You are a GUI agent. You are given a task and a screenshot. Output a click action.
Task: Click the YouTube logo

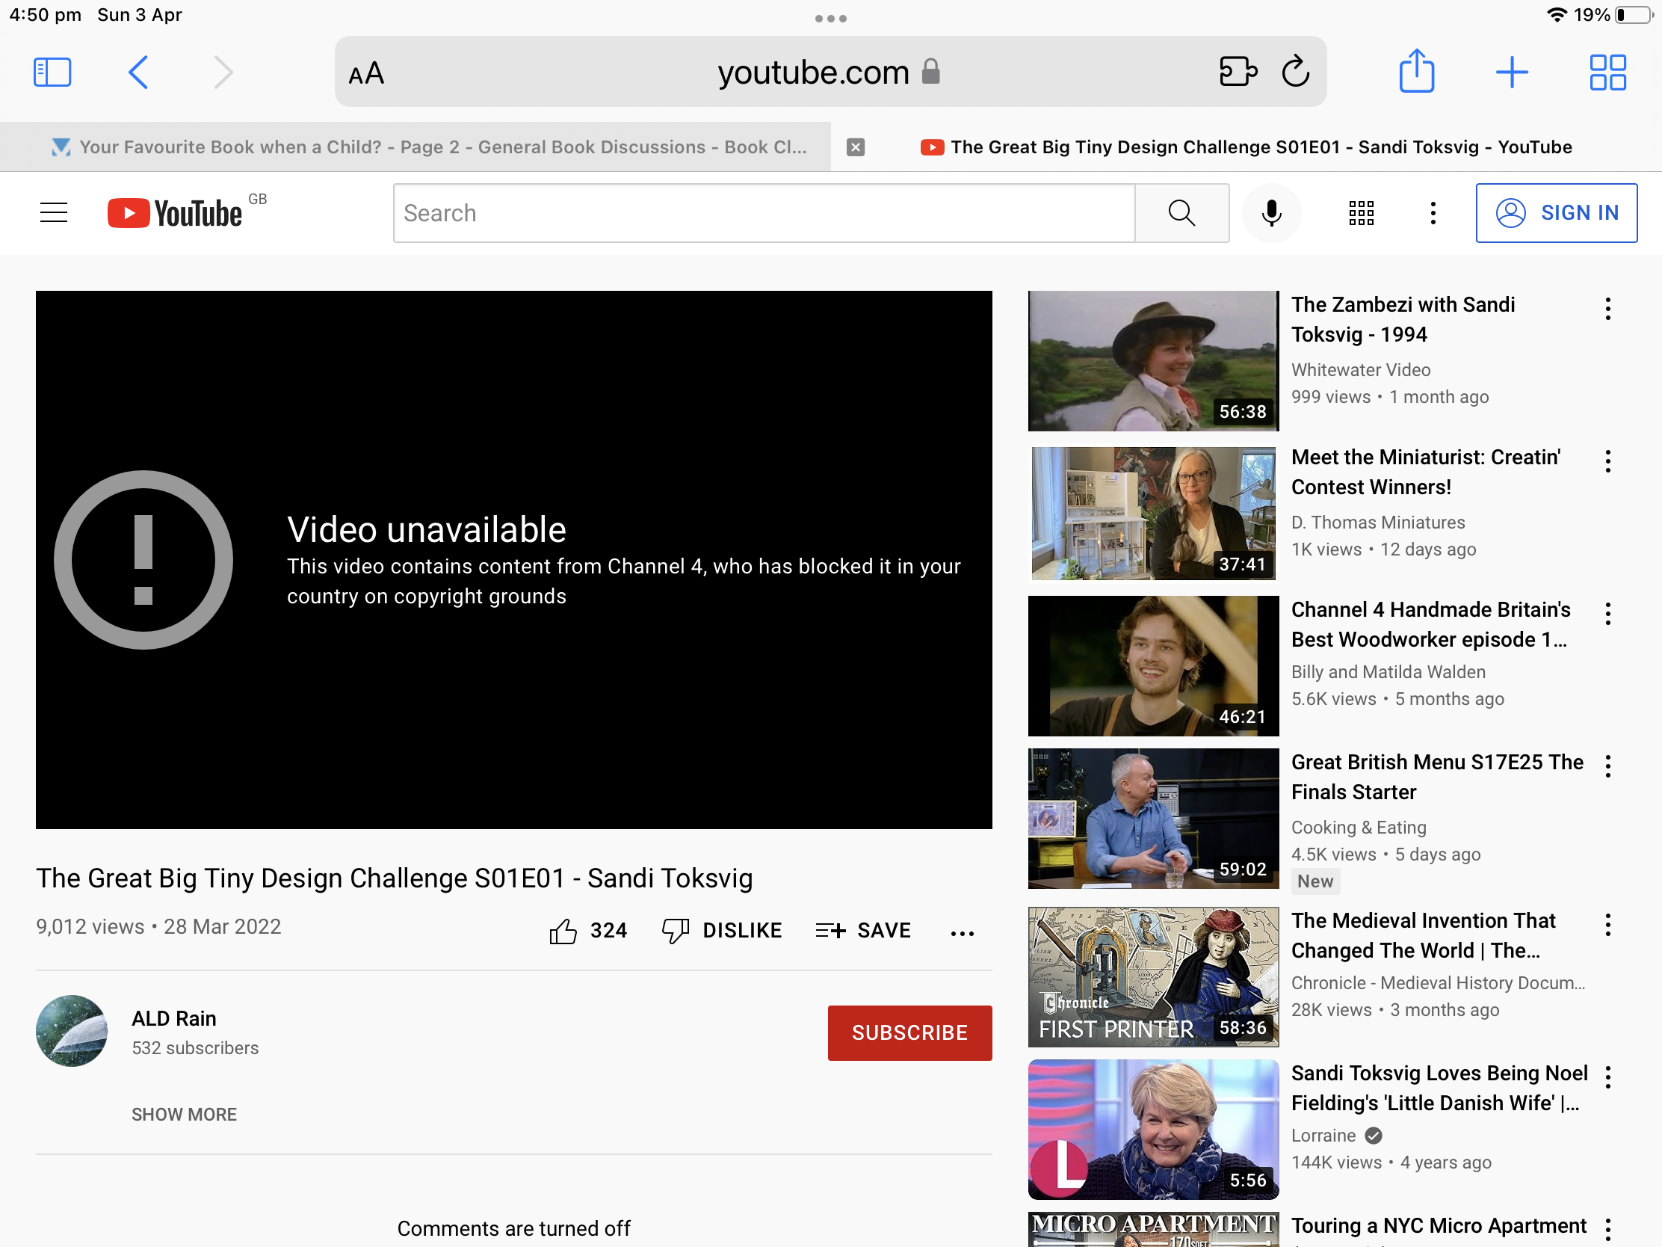point(175,213)
